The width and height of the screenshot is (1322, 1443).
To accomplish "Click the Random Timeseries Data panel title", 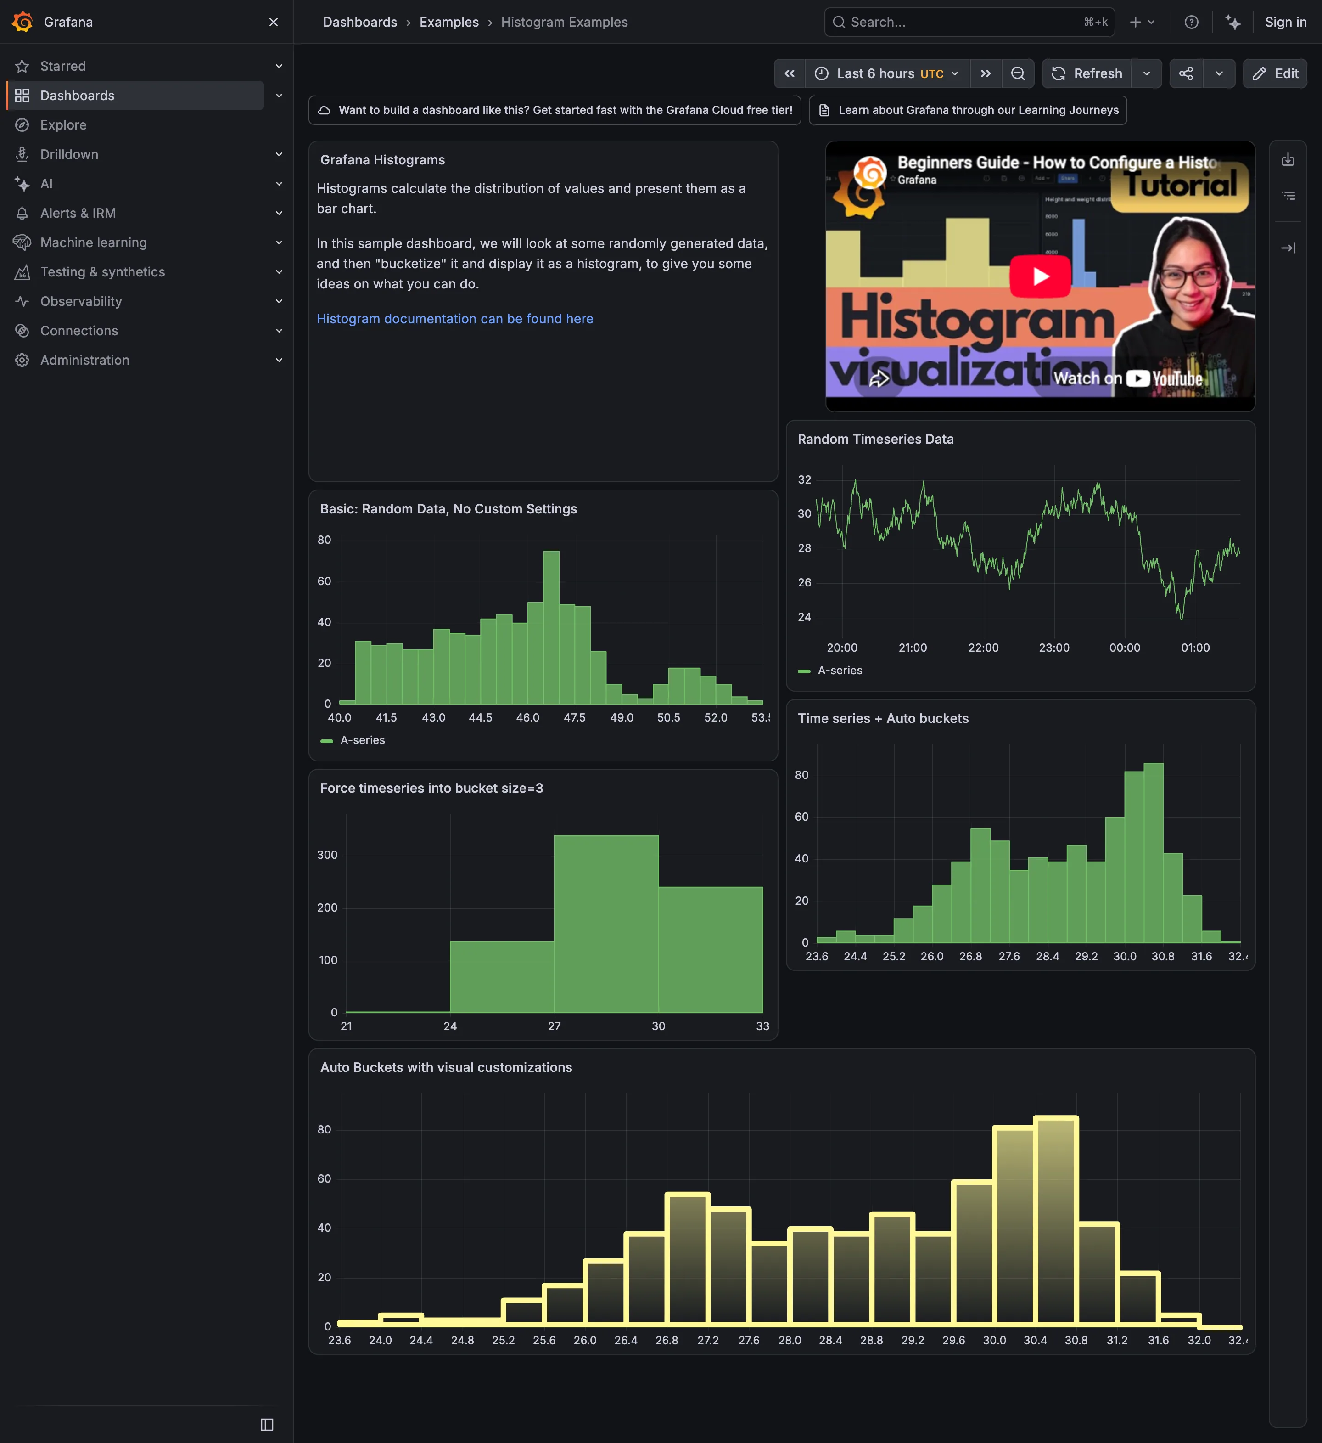I will click(876, 439).
